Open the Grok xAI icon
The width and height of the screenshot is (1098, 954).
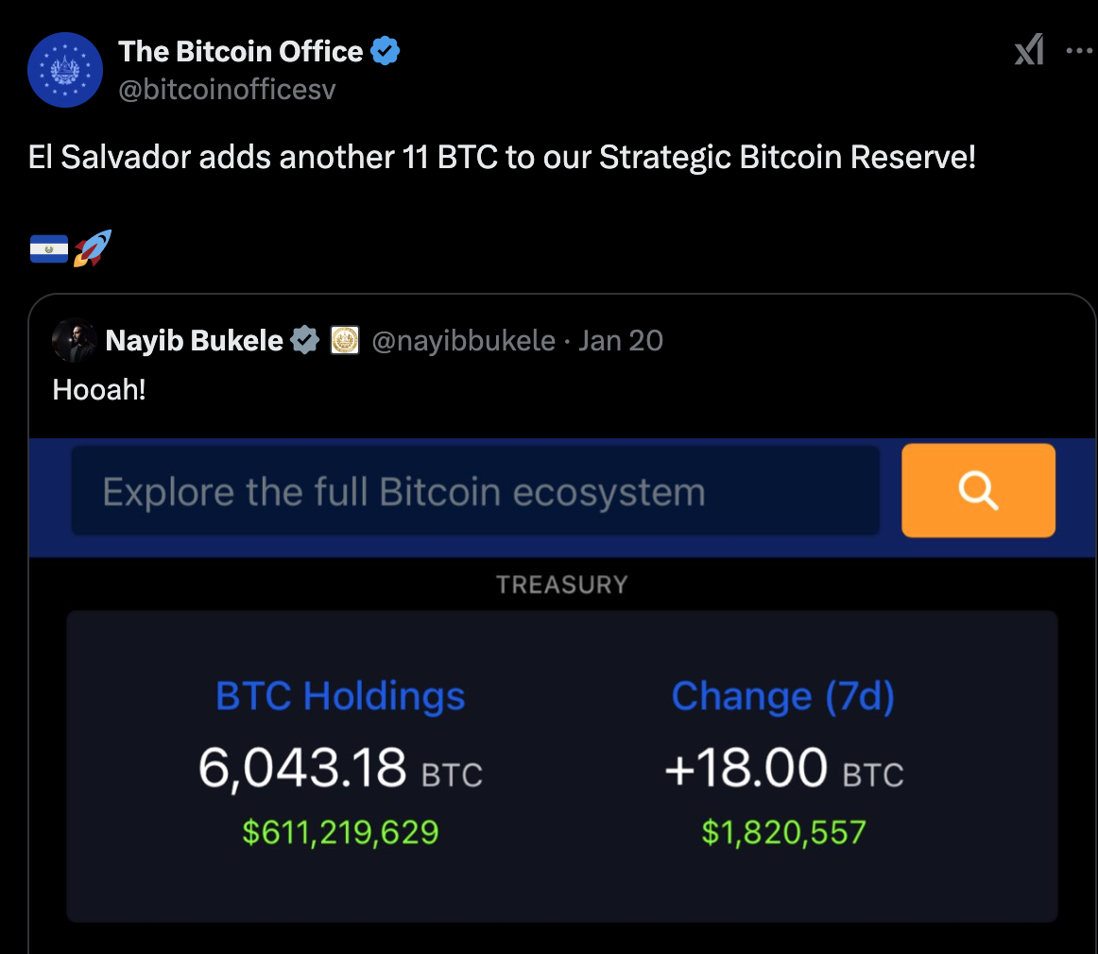coord(1029,50)
